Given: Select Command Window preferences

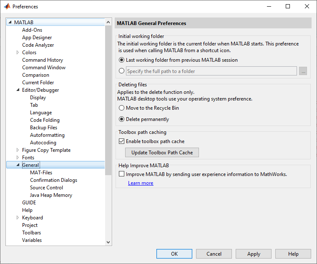Looking at the screenshot, I should click(44, 68).
